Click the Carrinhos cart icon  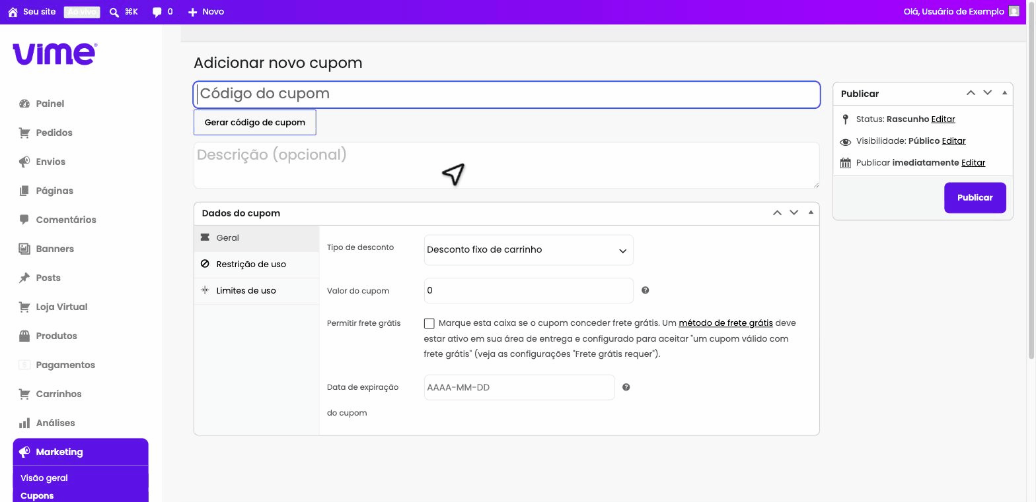click(24, 394)
